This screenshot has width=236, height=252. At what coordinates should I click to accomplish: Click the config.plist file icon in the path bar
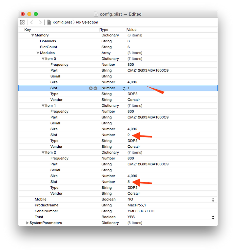tap(49, 22)
